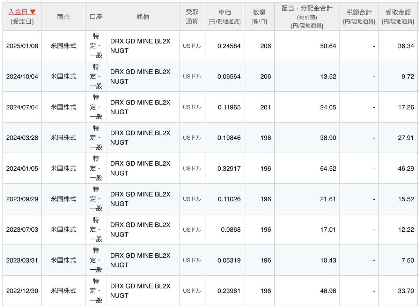Select quantity 196 in 2024/03/28 row
The height and width of the screenshot is (308, 419).
pos(265,138)
